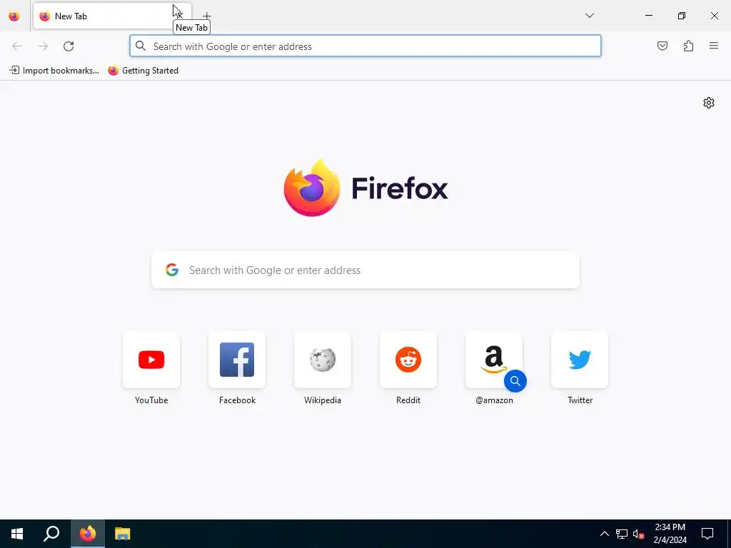Go forward using the forward arrow

pos(43,46)
